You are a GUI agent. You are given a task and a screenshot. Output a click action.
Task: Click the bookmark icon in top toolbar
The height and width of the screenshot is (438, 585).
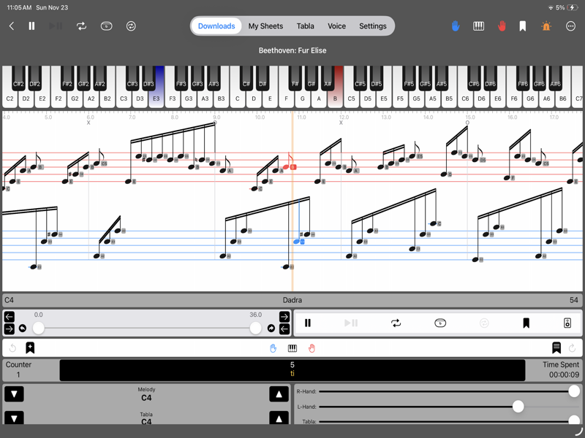[x=522, y=26]
